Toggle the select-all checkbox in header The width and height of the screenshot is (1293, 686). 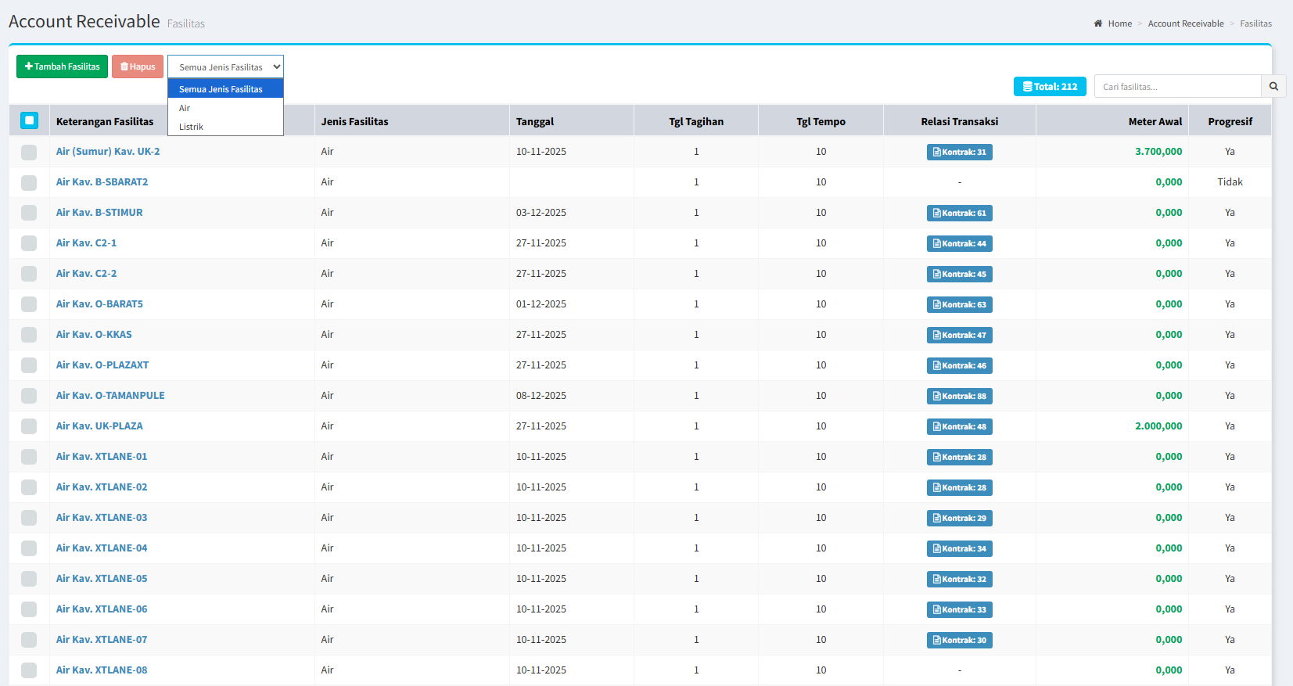[29, 120]
